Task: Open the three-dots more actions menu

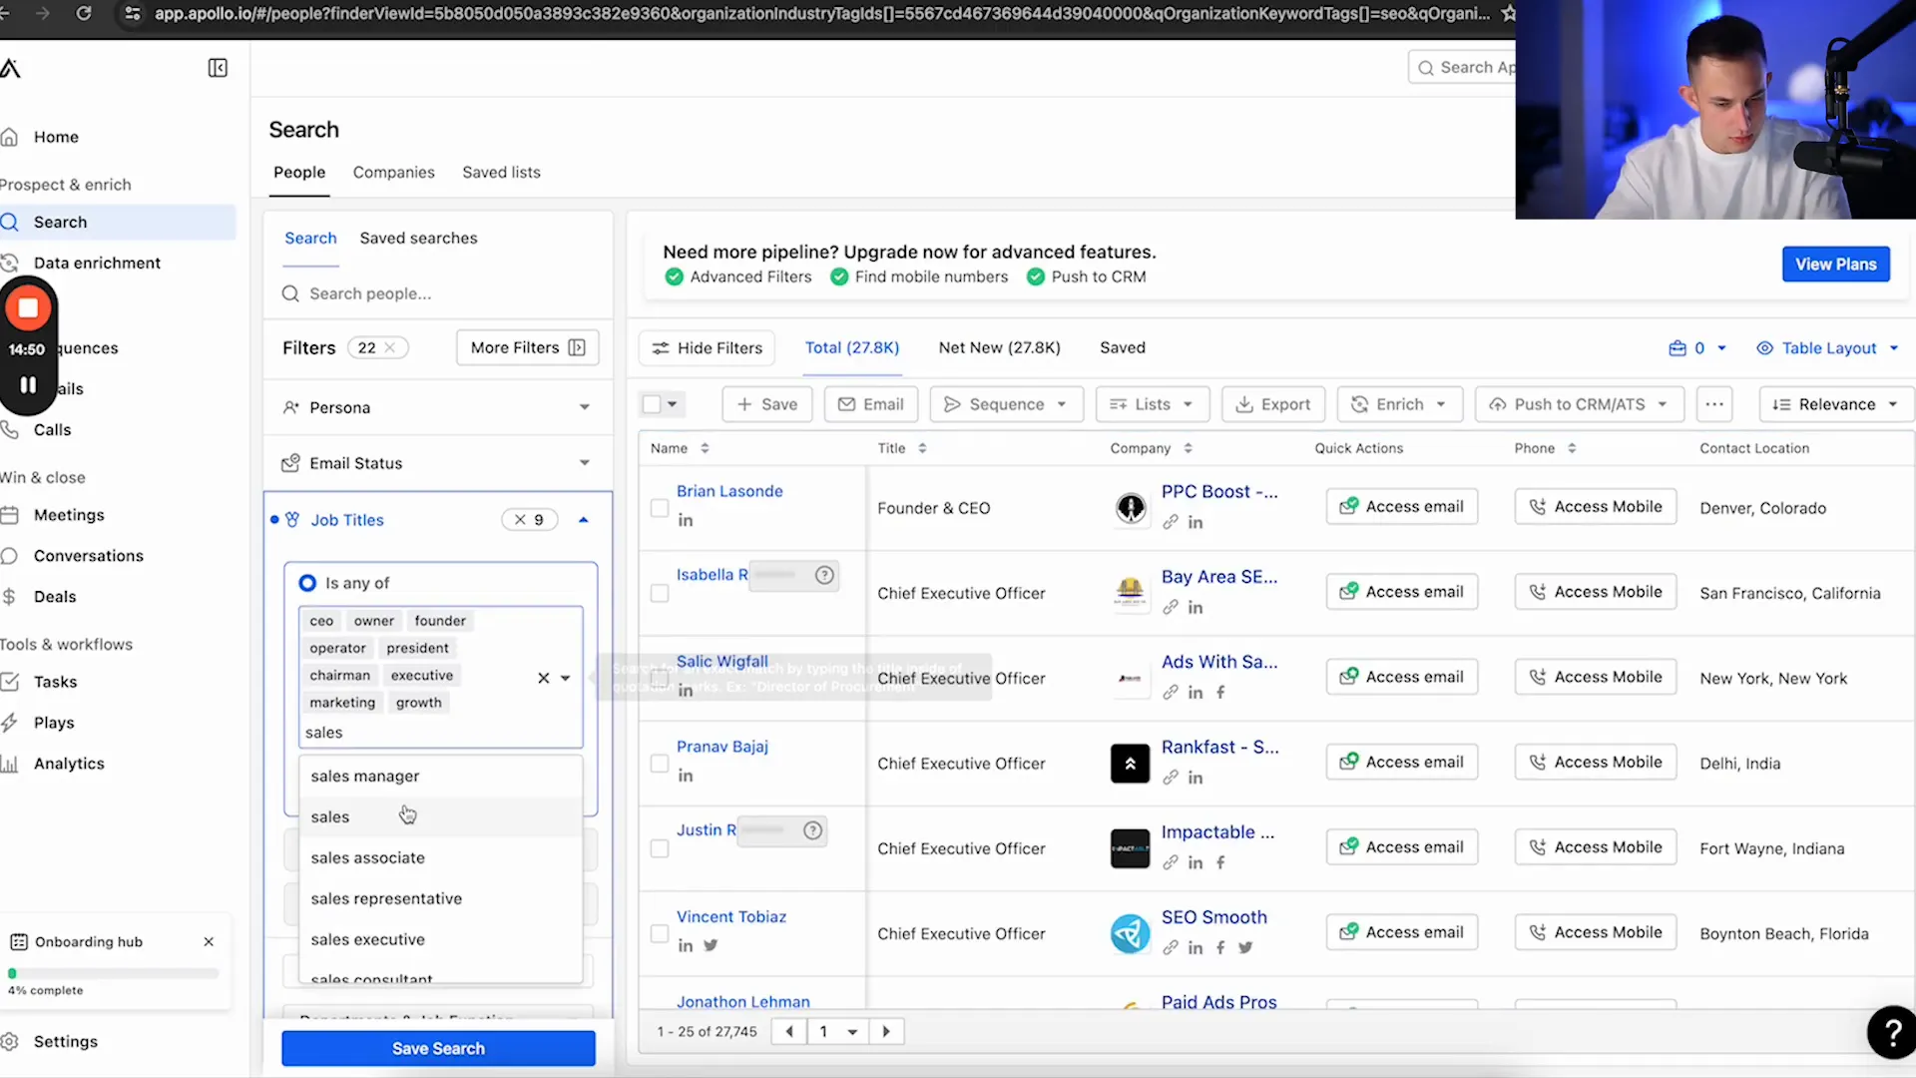Action: (1714, 404)
